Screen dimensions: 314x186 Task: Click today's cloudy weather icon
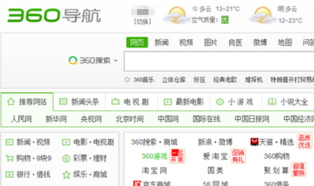point(176,15)
